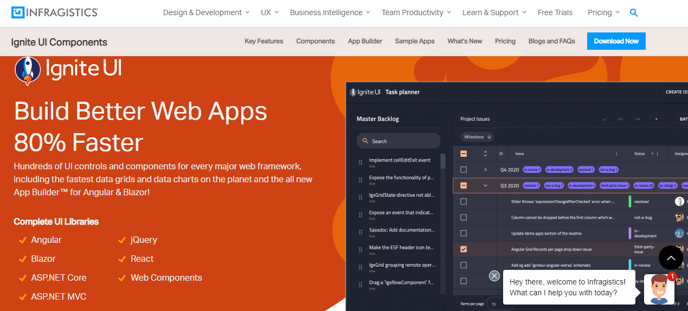The image size is (688, 311).
Task: Click the Search field in Master Backlog
Action: [398, 141]
